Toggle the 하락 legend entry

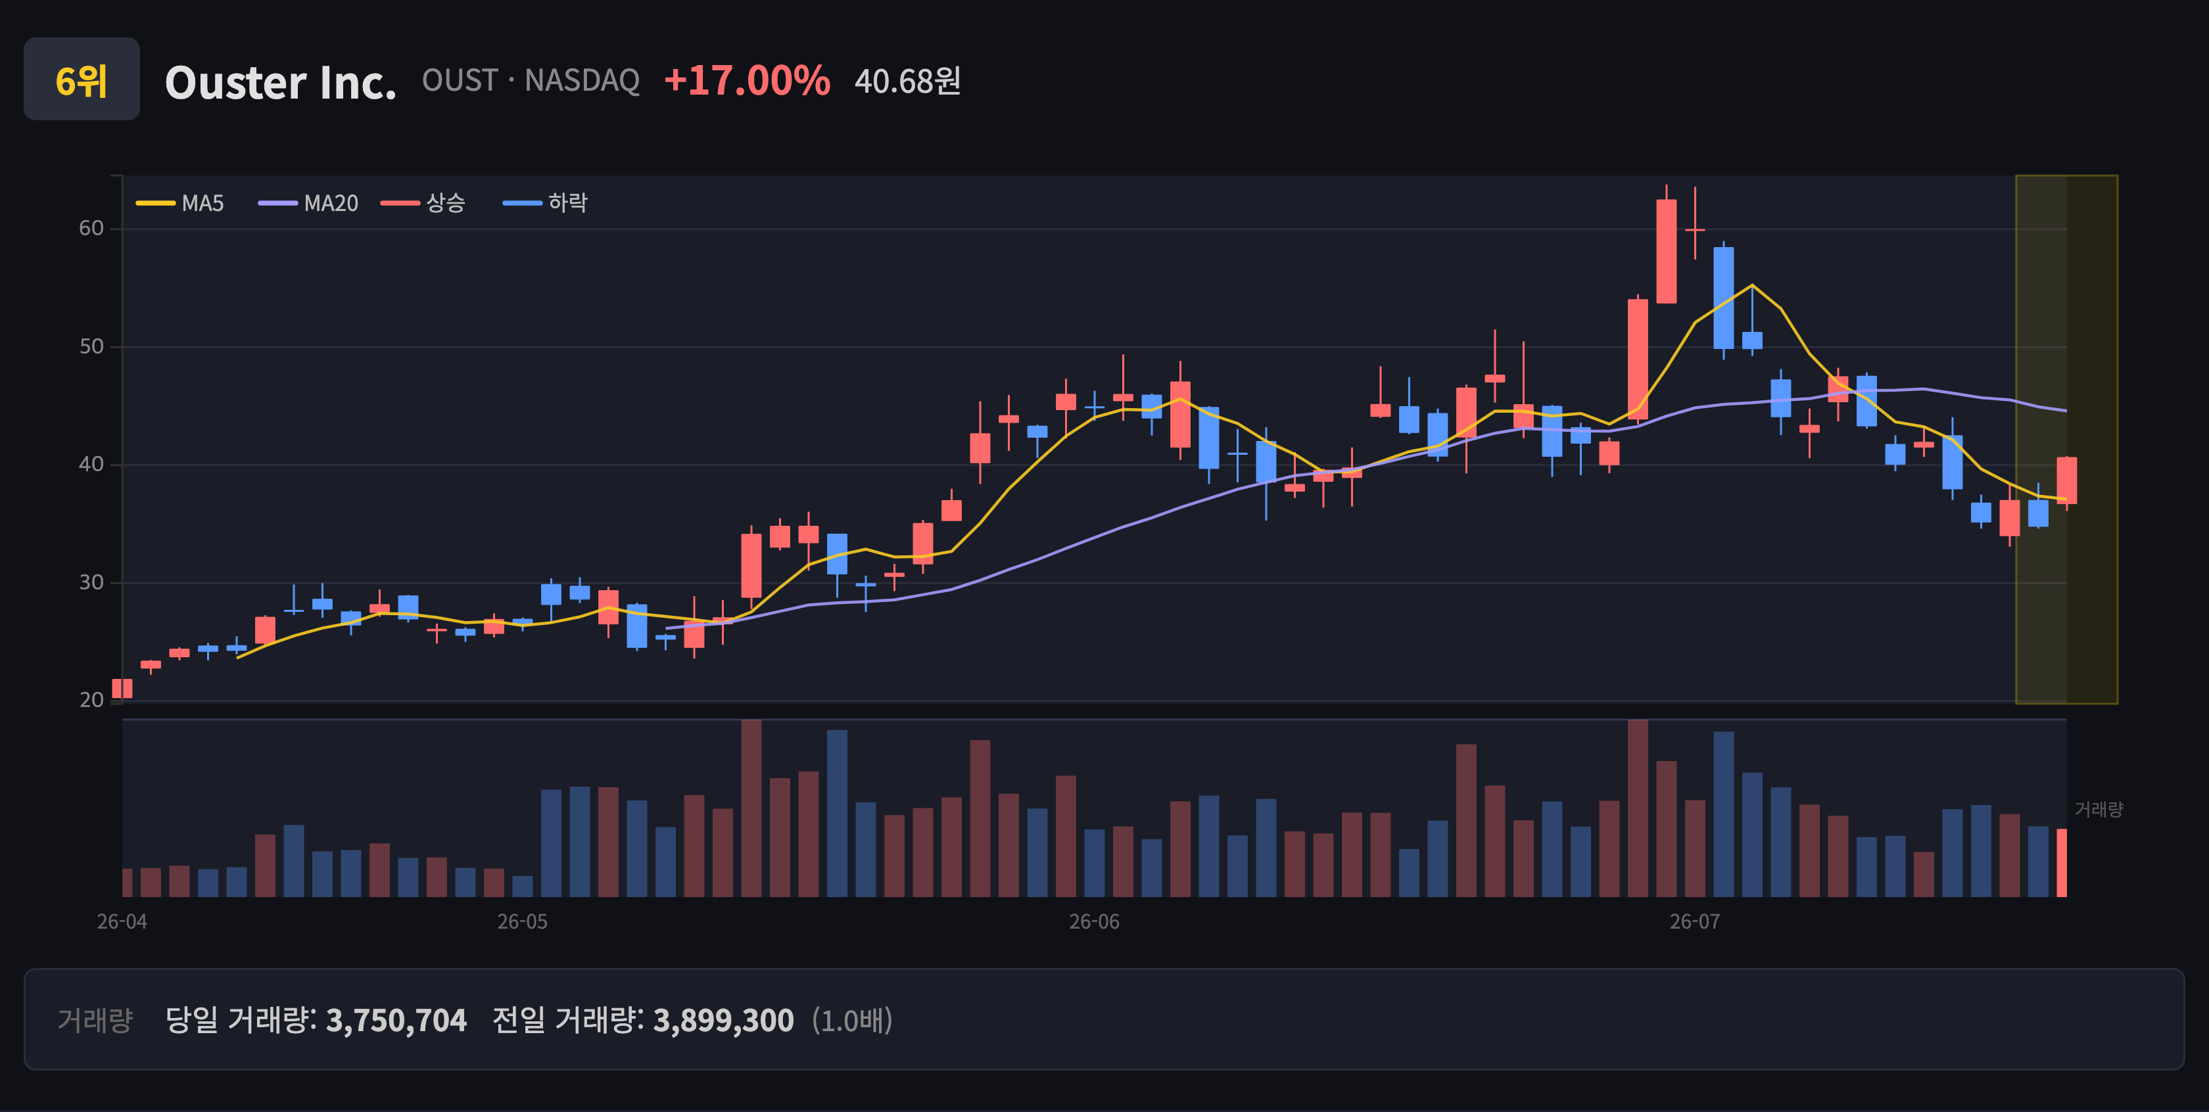544,203
